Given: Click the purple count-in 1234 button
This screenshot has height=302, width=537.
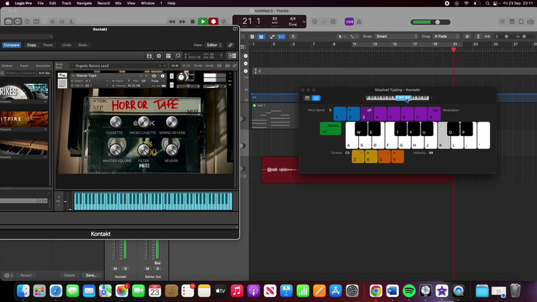Looking at the screenshot, I should click(x=349, y=21).
